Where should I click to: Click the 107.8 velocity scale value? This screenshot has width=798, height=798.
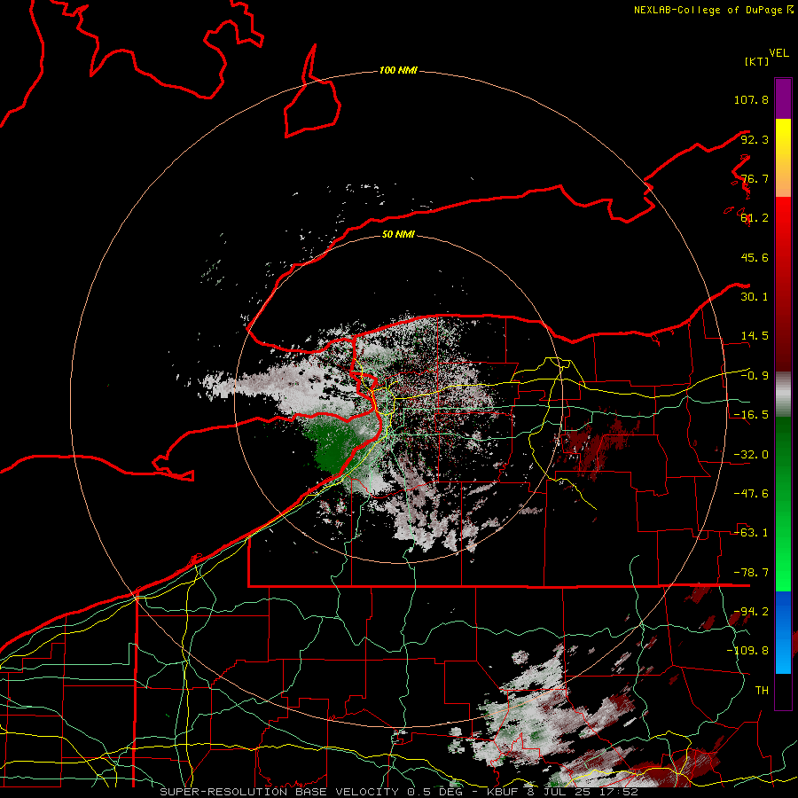(x=751, y=99)
